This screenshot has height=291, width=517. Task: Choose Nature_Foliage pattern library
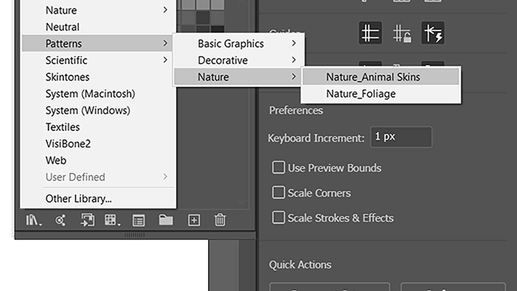361,94
